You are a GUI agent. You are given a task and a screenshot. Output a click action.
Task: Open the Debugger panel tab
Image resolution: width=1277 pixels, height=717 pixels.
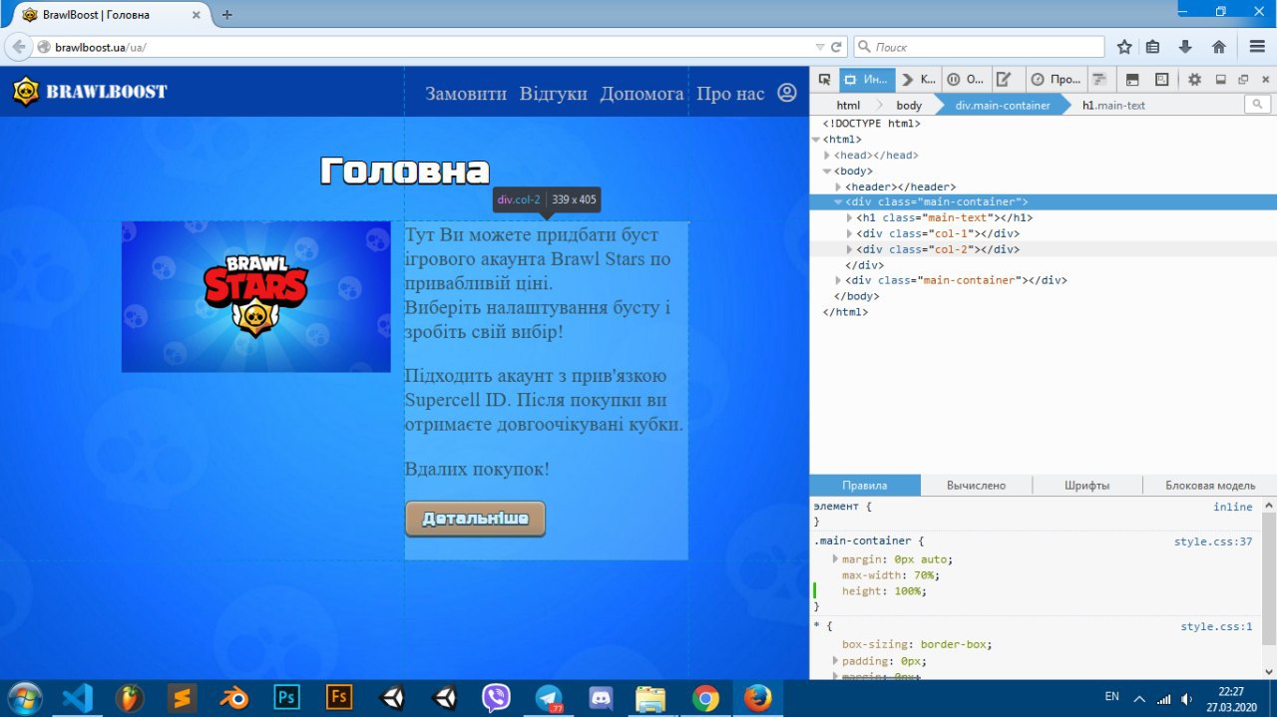click(x=965, y=80)
